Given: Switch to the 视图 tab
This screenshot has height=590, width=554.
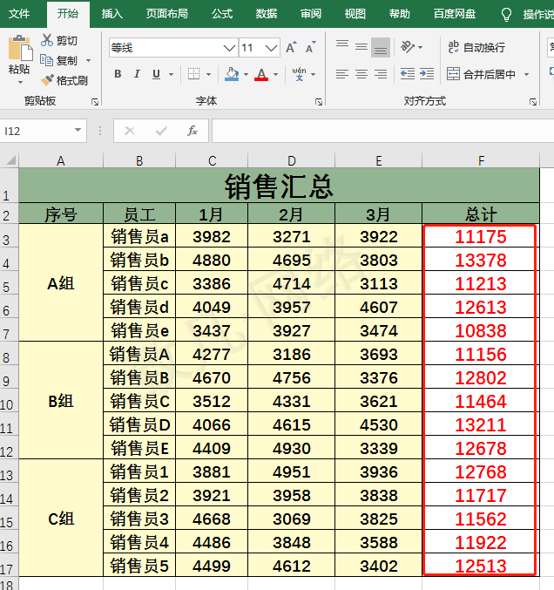Looking at the screenshot, I should pyautogui.click(x=355, y=14).
